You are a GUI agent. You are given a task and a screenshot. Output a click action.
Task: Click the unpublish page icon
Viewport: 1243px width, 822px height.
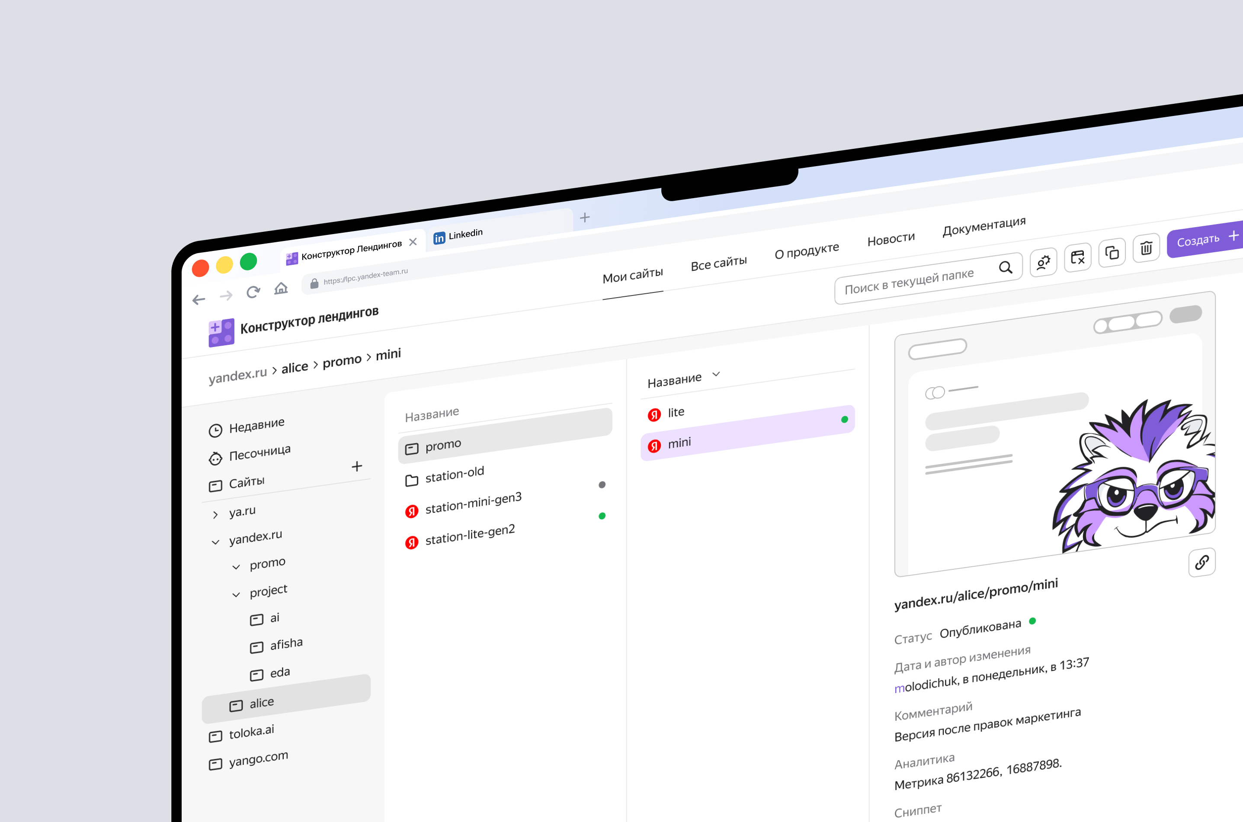tap(1077, 257)
